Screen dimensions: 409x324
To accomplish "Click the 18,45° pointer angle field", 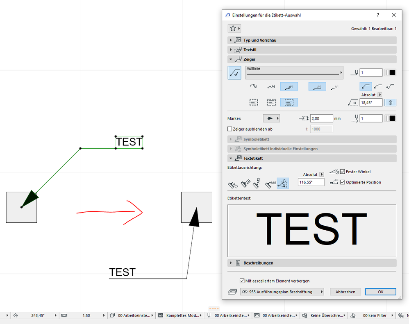I will 371,102.
